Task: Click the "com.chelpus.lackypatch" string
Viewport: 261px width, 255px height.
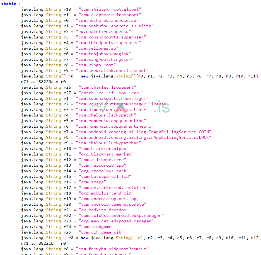Action: coord(106,115)
